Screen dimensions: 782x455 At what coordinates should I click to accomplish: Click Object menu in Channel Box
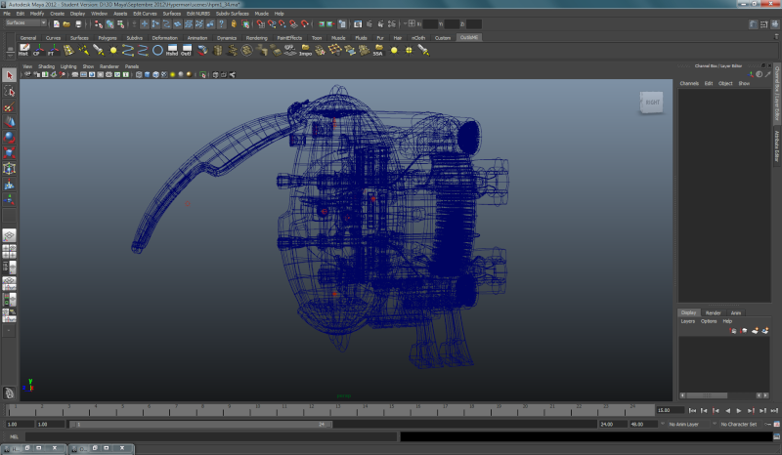(x=725, y=84)
